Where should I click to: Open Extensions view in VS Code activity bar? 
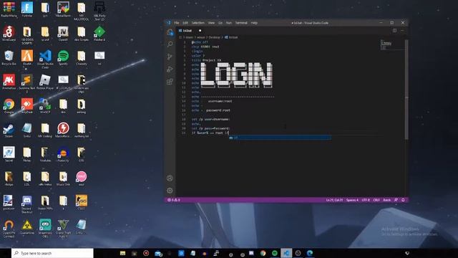click(170, 82)
